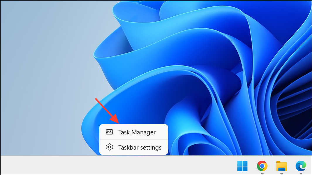
Task: Click the running indicator dot under Edge
Action: (x=301, y=173)
